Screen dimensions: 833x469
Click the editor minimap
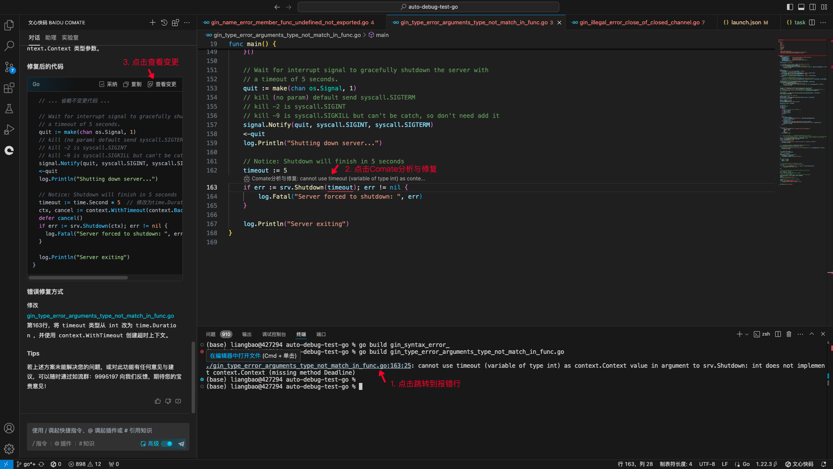coord(802,113)
